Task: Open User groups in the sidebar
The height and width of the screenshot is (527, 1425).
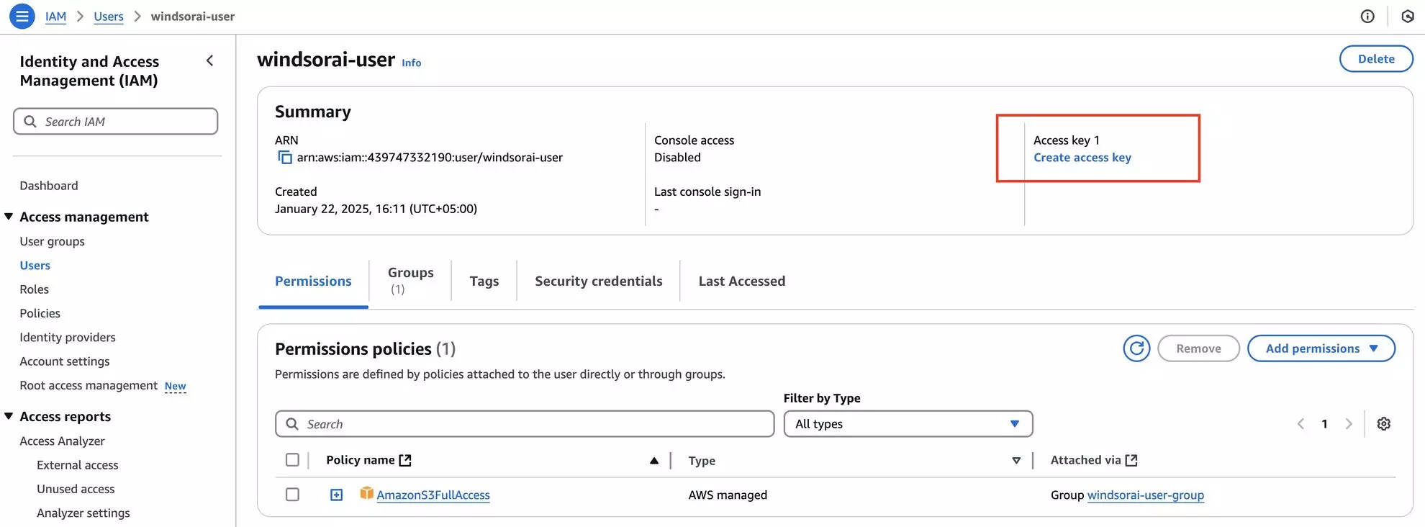Action: tap(52, 241)
